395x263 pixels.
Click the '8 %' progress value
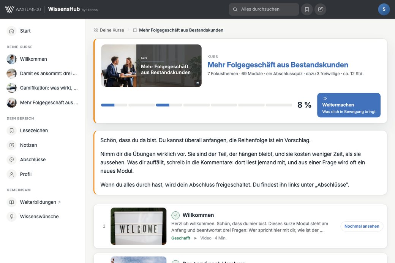(x=304, y=105)
